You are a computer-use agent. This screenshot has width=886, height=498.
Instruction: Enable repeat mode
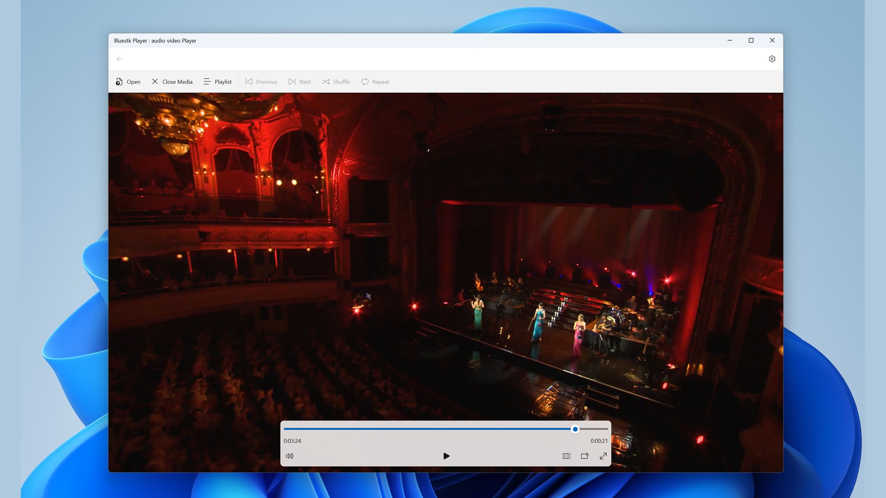pos(375,81)
